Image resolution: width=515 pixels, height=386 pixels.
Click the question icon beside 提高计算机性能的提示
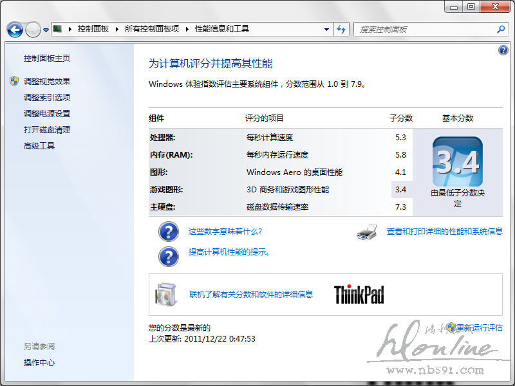pos(168,255)
